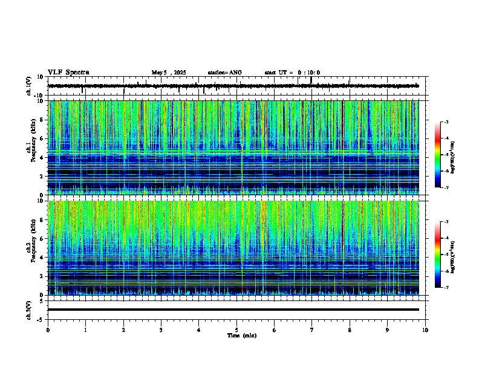Click the "Time (min)" axis title
Viewport: 479px width, 370px height.
click(242, 336)
